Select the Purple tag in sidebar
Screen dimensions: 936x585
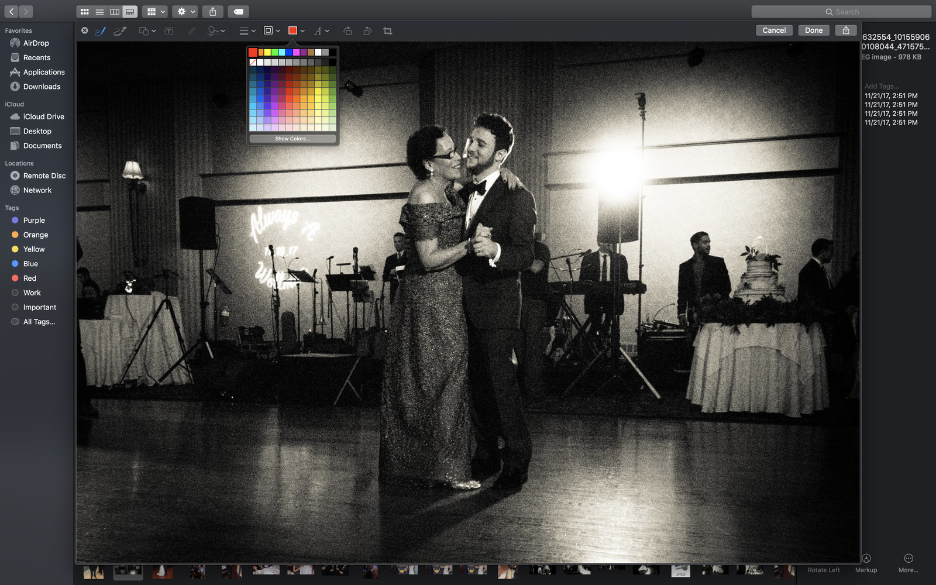pyautogui.click(x=34, y=221)
